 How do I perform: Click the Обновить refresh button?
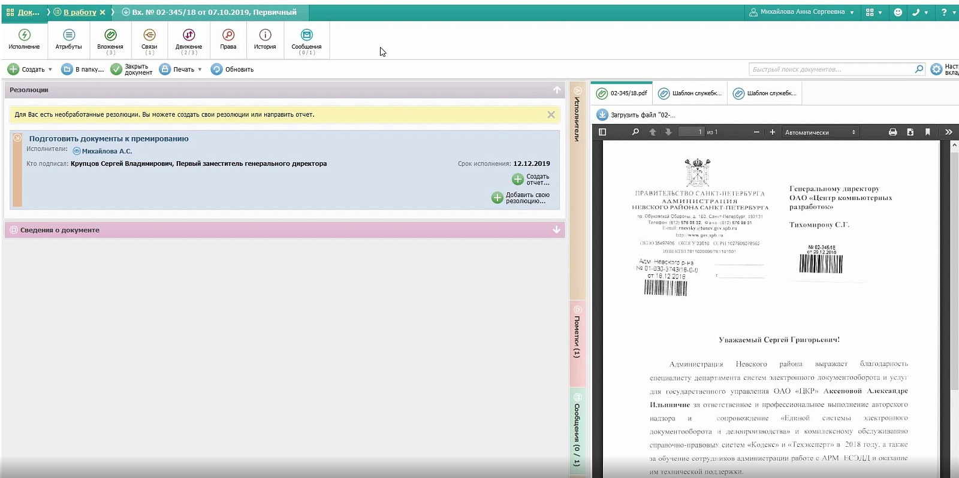point(232,69)
